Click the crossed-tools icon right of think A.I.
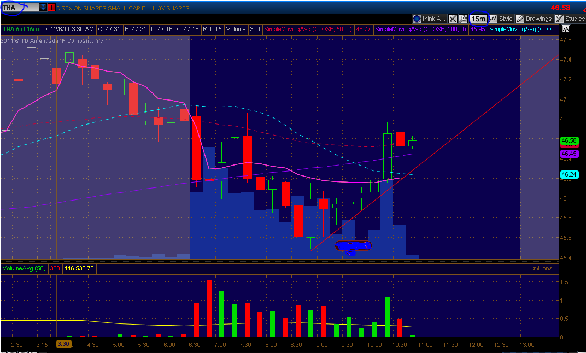 click(453, 19)
